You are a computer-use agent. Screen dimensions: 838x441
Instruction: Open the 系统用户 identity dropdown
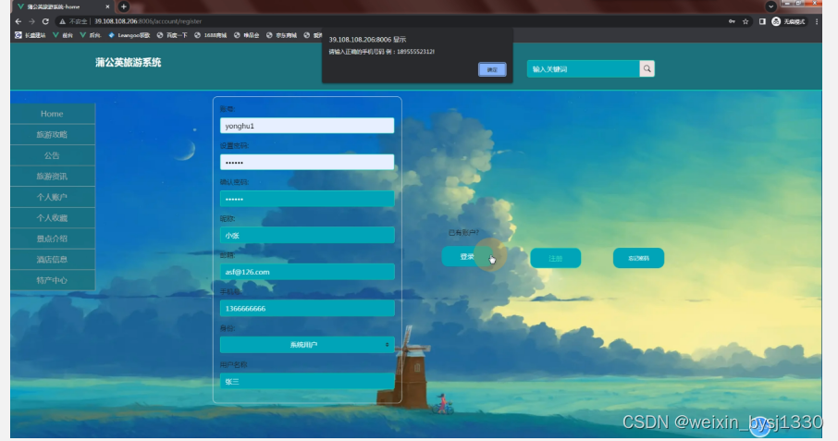click(x=307, y=345)
